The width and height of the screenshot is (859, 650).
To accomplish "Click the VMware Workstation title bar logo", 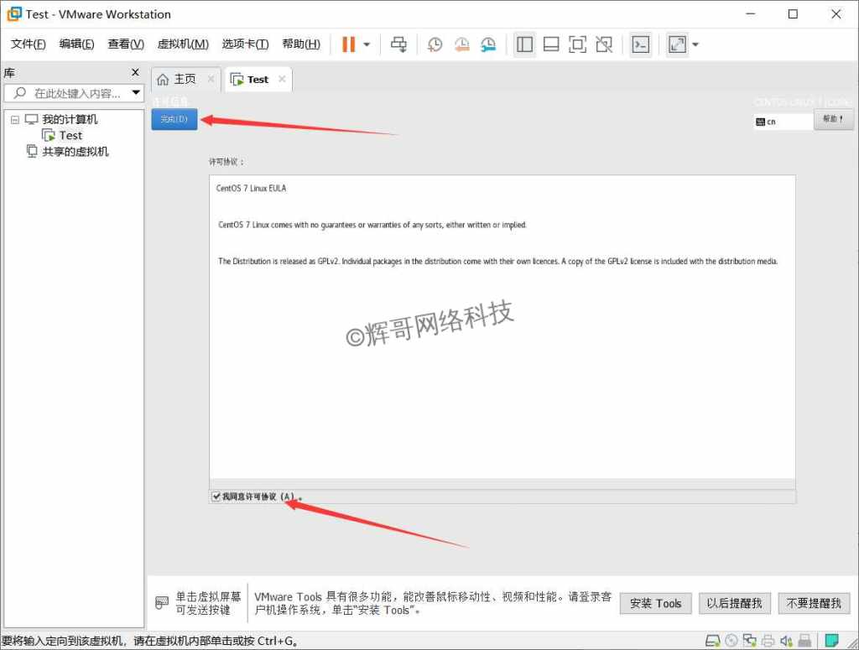I will [14, 13].
